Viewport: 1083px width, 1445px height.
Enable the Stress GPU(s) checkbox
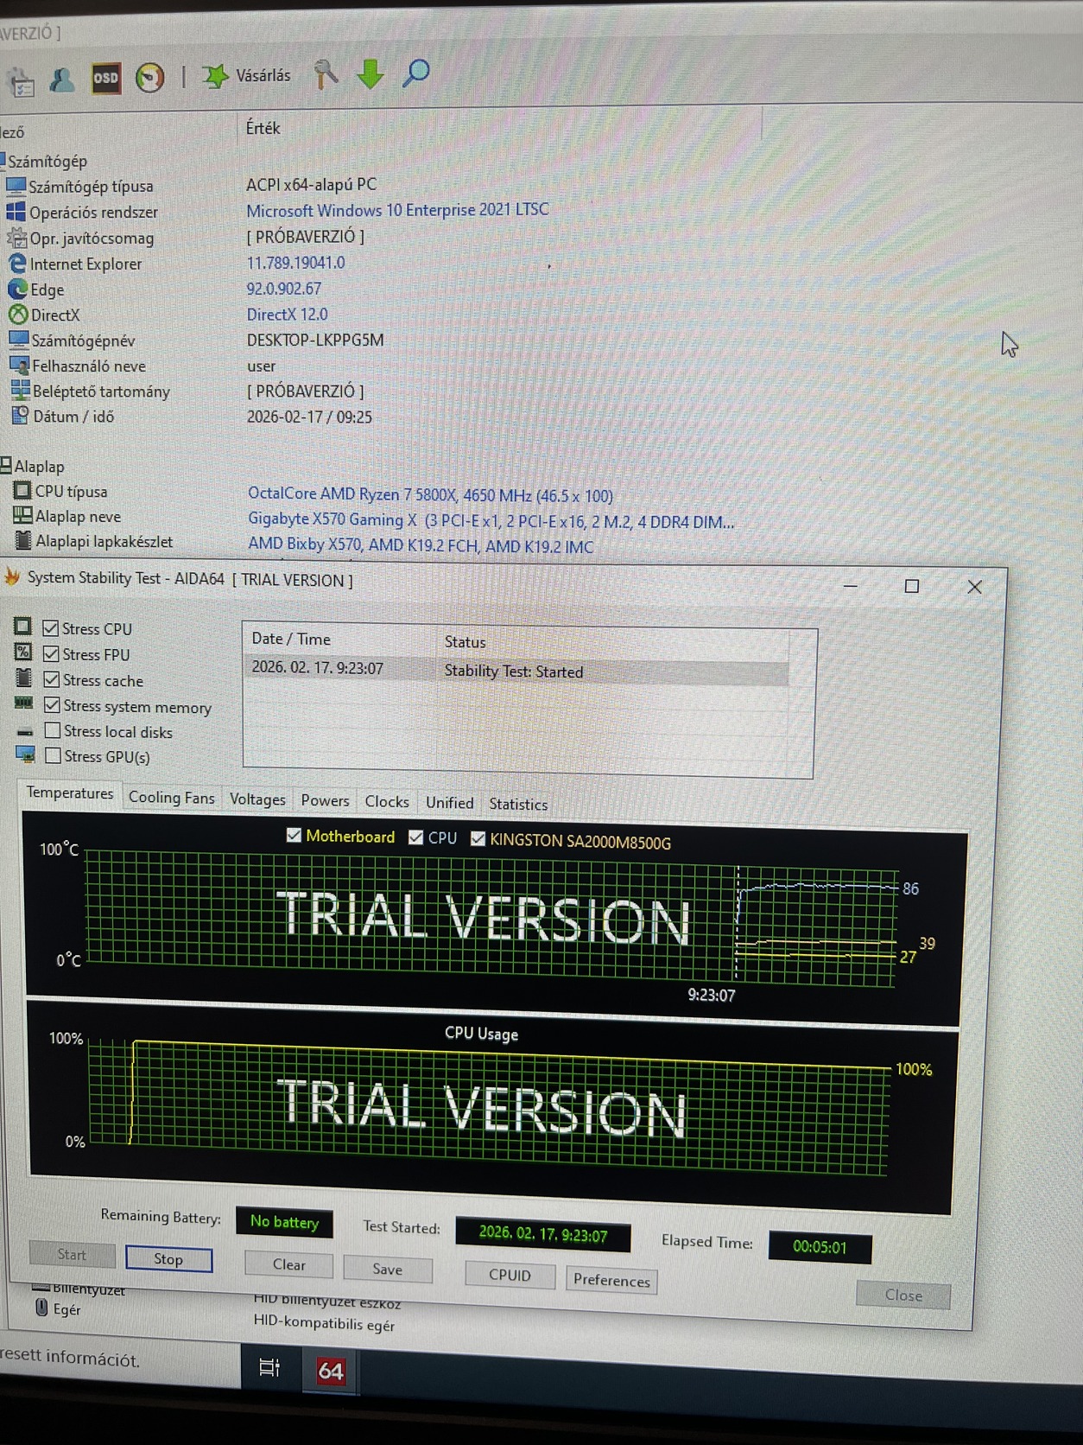click(54, 755)
